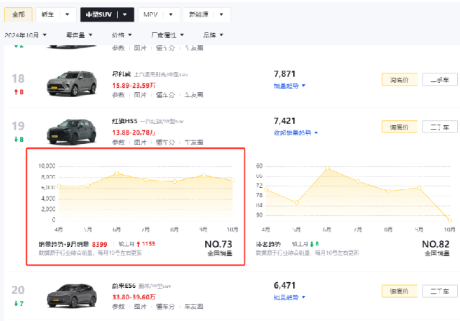Click the 33.80-39.60万 price text
This screenshot has height=321, width=460.
click(x=134, y=297)
